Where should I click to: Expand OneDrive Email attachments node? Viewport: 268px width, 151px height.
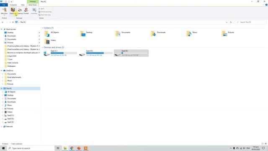click(3, 77)
